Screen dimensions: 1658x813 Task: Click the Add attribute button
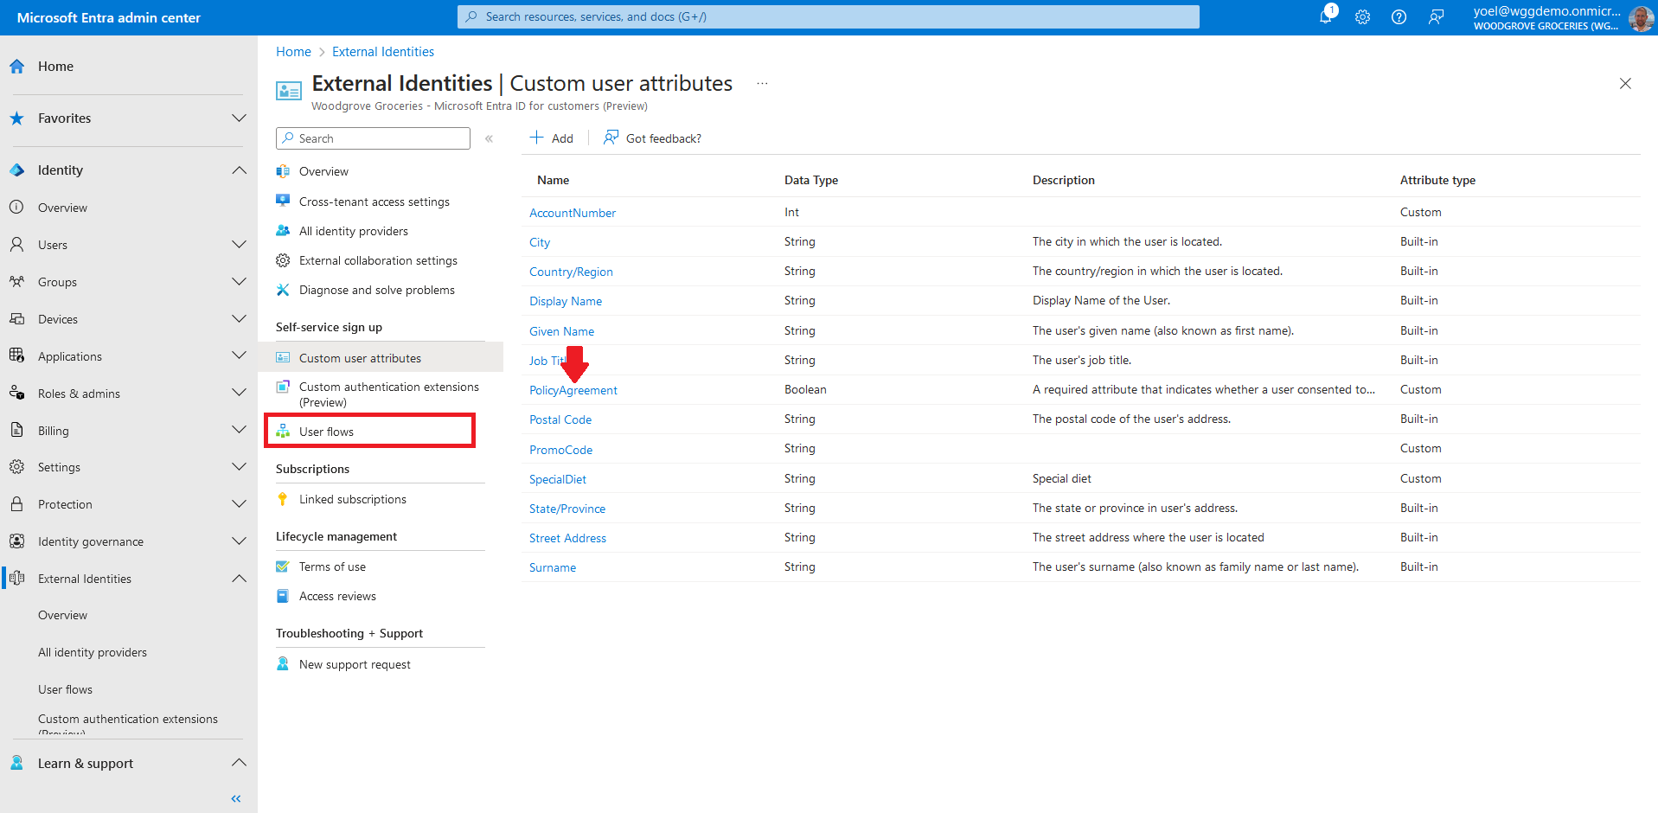(x=551, y=138)
